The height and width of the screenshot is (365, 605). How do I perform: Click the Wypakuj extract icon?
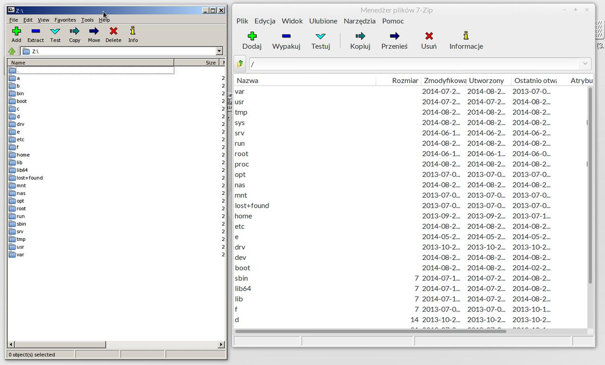click(x=286, y=36)
